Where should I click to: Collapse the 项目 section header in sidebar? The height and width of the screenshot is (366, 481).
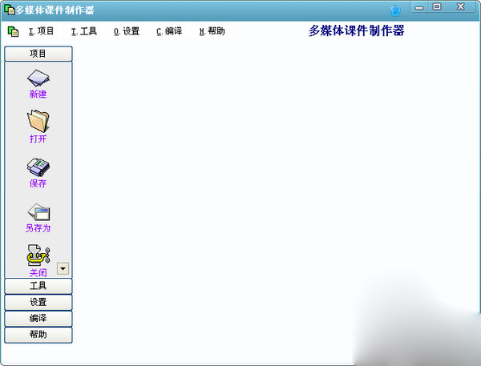(38, 54)
